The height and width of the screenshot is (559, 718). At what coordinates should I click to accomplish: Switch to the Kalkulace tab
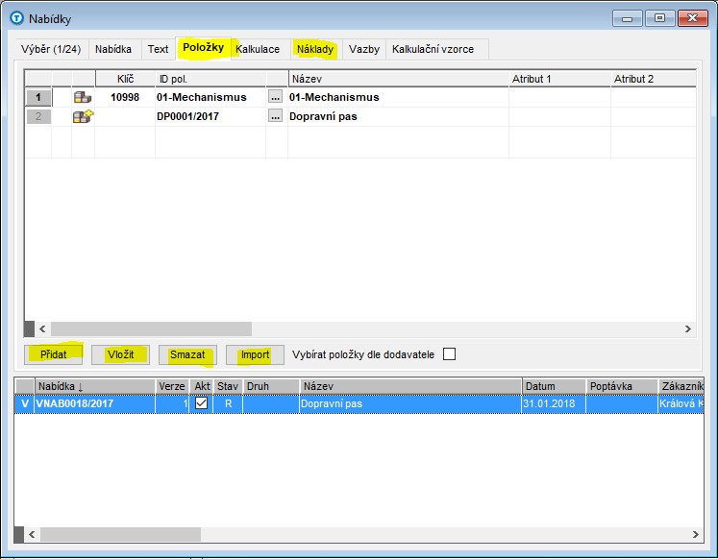(x=258, y=49)
